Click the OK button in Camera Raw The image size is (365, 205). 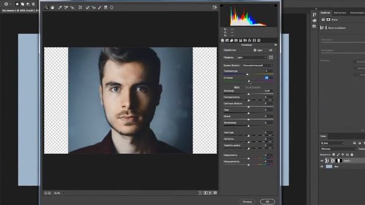(267, 202)
